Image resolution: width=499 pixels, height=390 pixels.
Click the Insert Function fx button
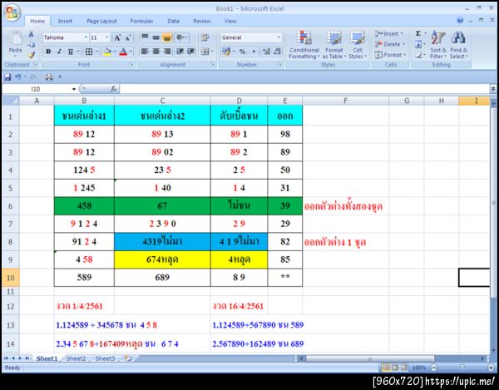(x=113, y=89)
